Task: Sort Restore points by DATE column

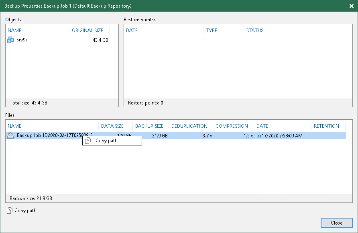Action: click(x=132, y=31)
